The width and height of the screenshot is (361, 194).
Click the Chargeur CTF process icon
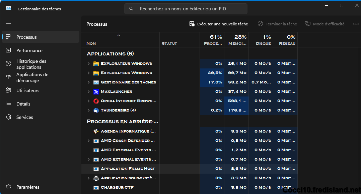coord(96,187)
